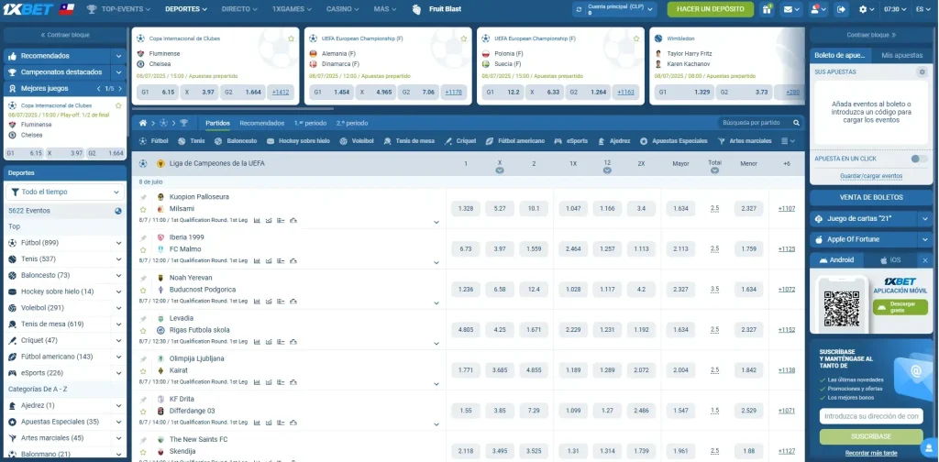Open the CASINO menu
939x462 pixels.
point(343,9)
